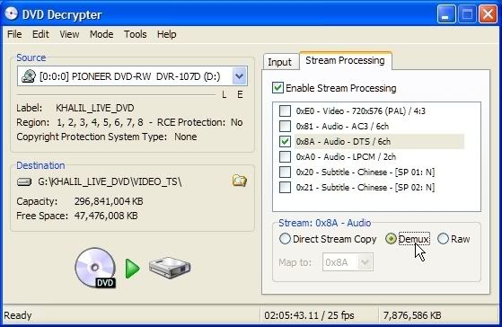Click the DVD disc source icon
Viewport: 502px width, 327px height.
tap(95, 268)
